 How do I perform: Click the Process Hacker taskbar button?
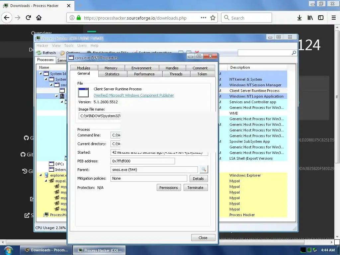(99, 250)
